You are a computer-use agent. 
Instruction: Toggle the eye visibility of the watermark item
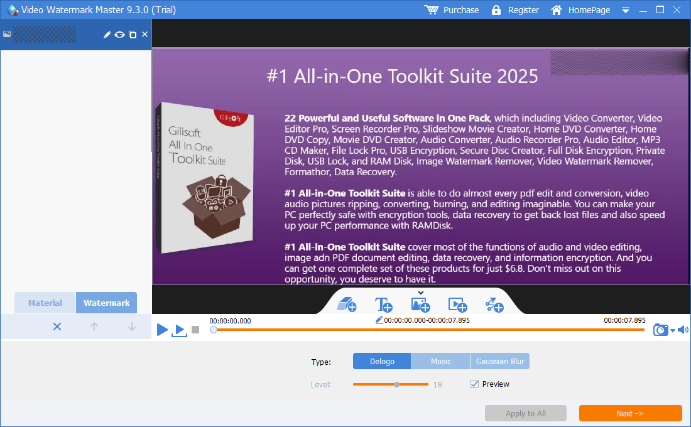119,35
